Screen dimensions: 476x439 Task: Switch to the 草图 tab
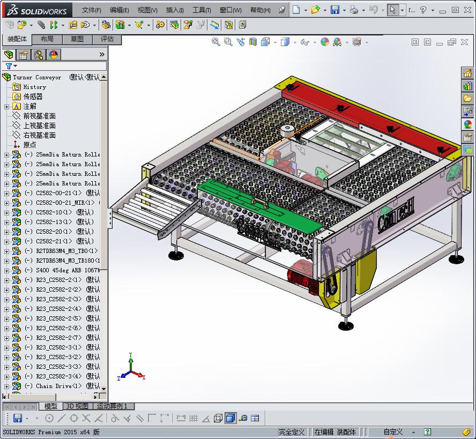pyautogui.click(x=77, y=39)
